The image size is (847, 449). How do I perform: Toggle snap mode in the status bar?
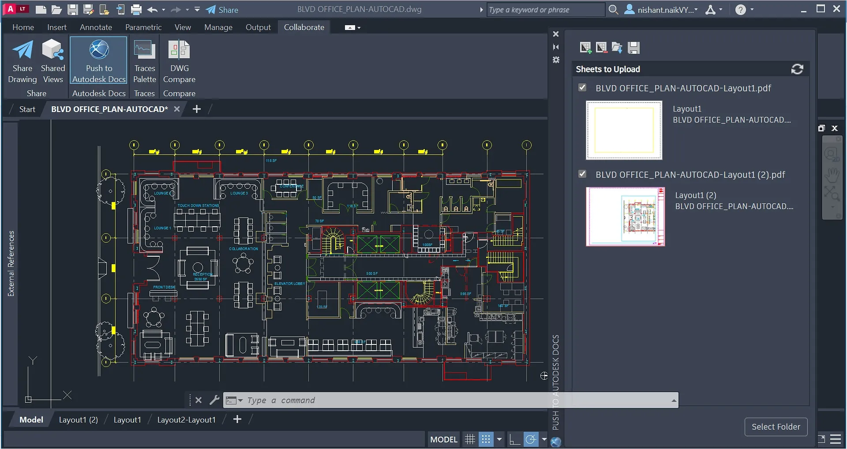487,439
